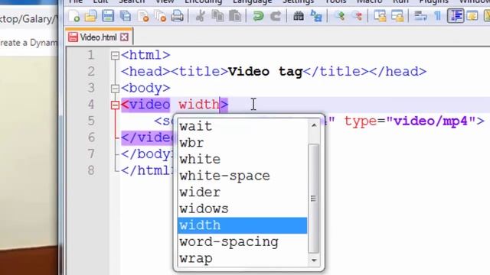Click the Zoom In icon

point(340,15)
